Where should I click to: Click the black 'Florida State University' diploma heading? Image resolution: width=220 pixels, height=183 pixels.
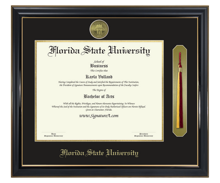[99, 51]
